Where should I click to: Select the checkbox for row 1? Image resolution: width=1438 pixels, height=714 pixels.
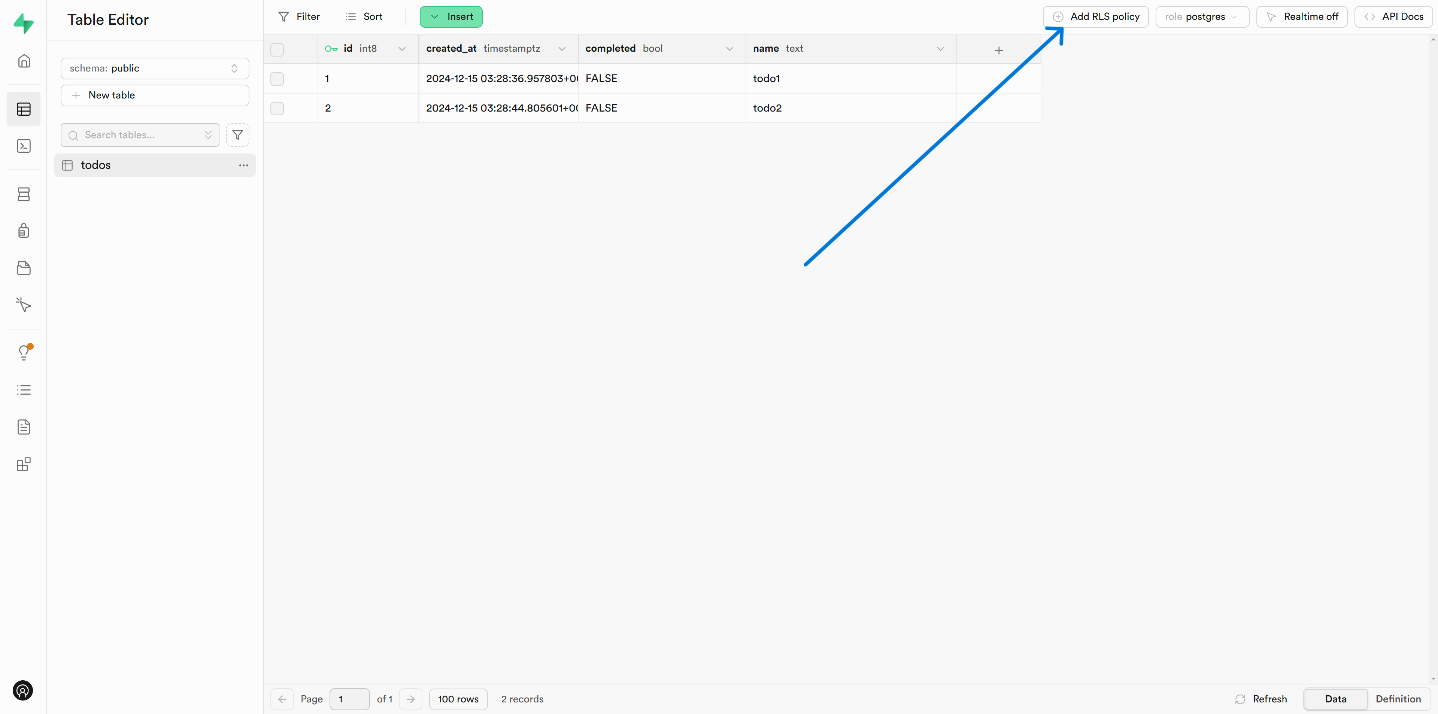point(277,79)
